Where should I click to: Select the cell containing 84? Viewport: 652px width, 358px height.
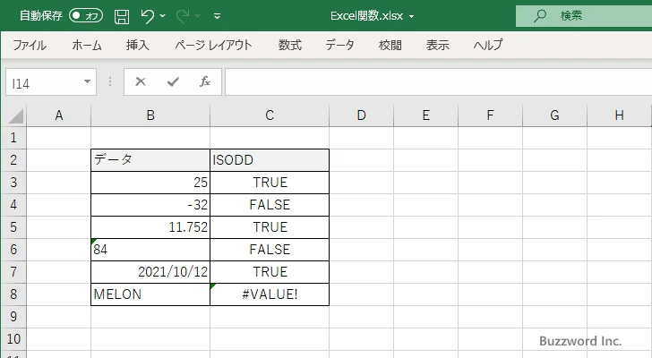150,250
